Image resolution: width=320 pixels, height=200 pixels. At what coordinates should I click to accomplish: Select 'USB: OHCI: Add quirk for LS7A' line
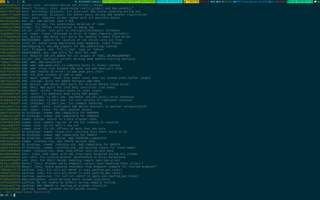click(58, 87)
